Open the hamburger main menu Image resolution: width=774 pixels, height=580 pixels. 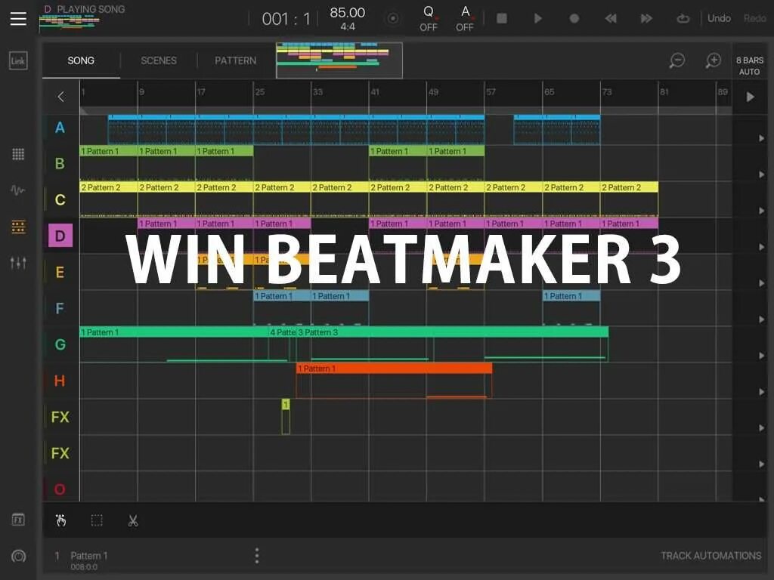(18, 18)
